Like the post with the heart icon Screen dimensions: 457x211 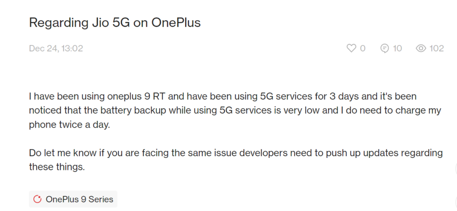(x=351, y=48)
